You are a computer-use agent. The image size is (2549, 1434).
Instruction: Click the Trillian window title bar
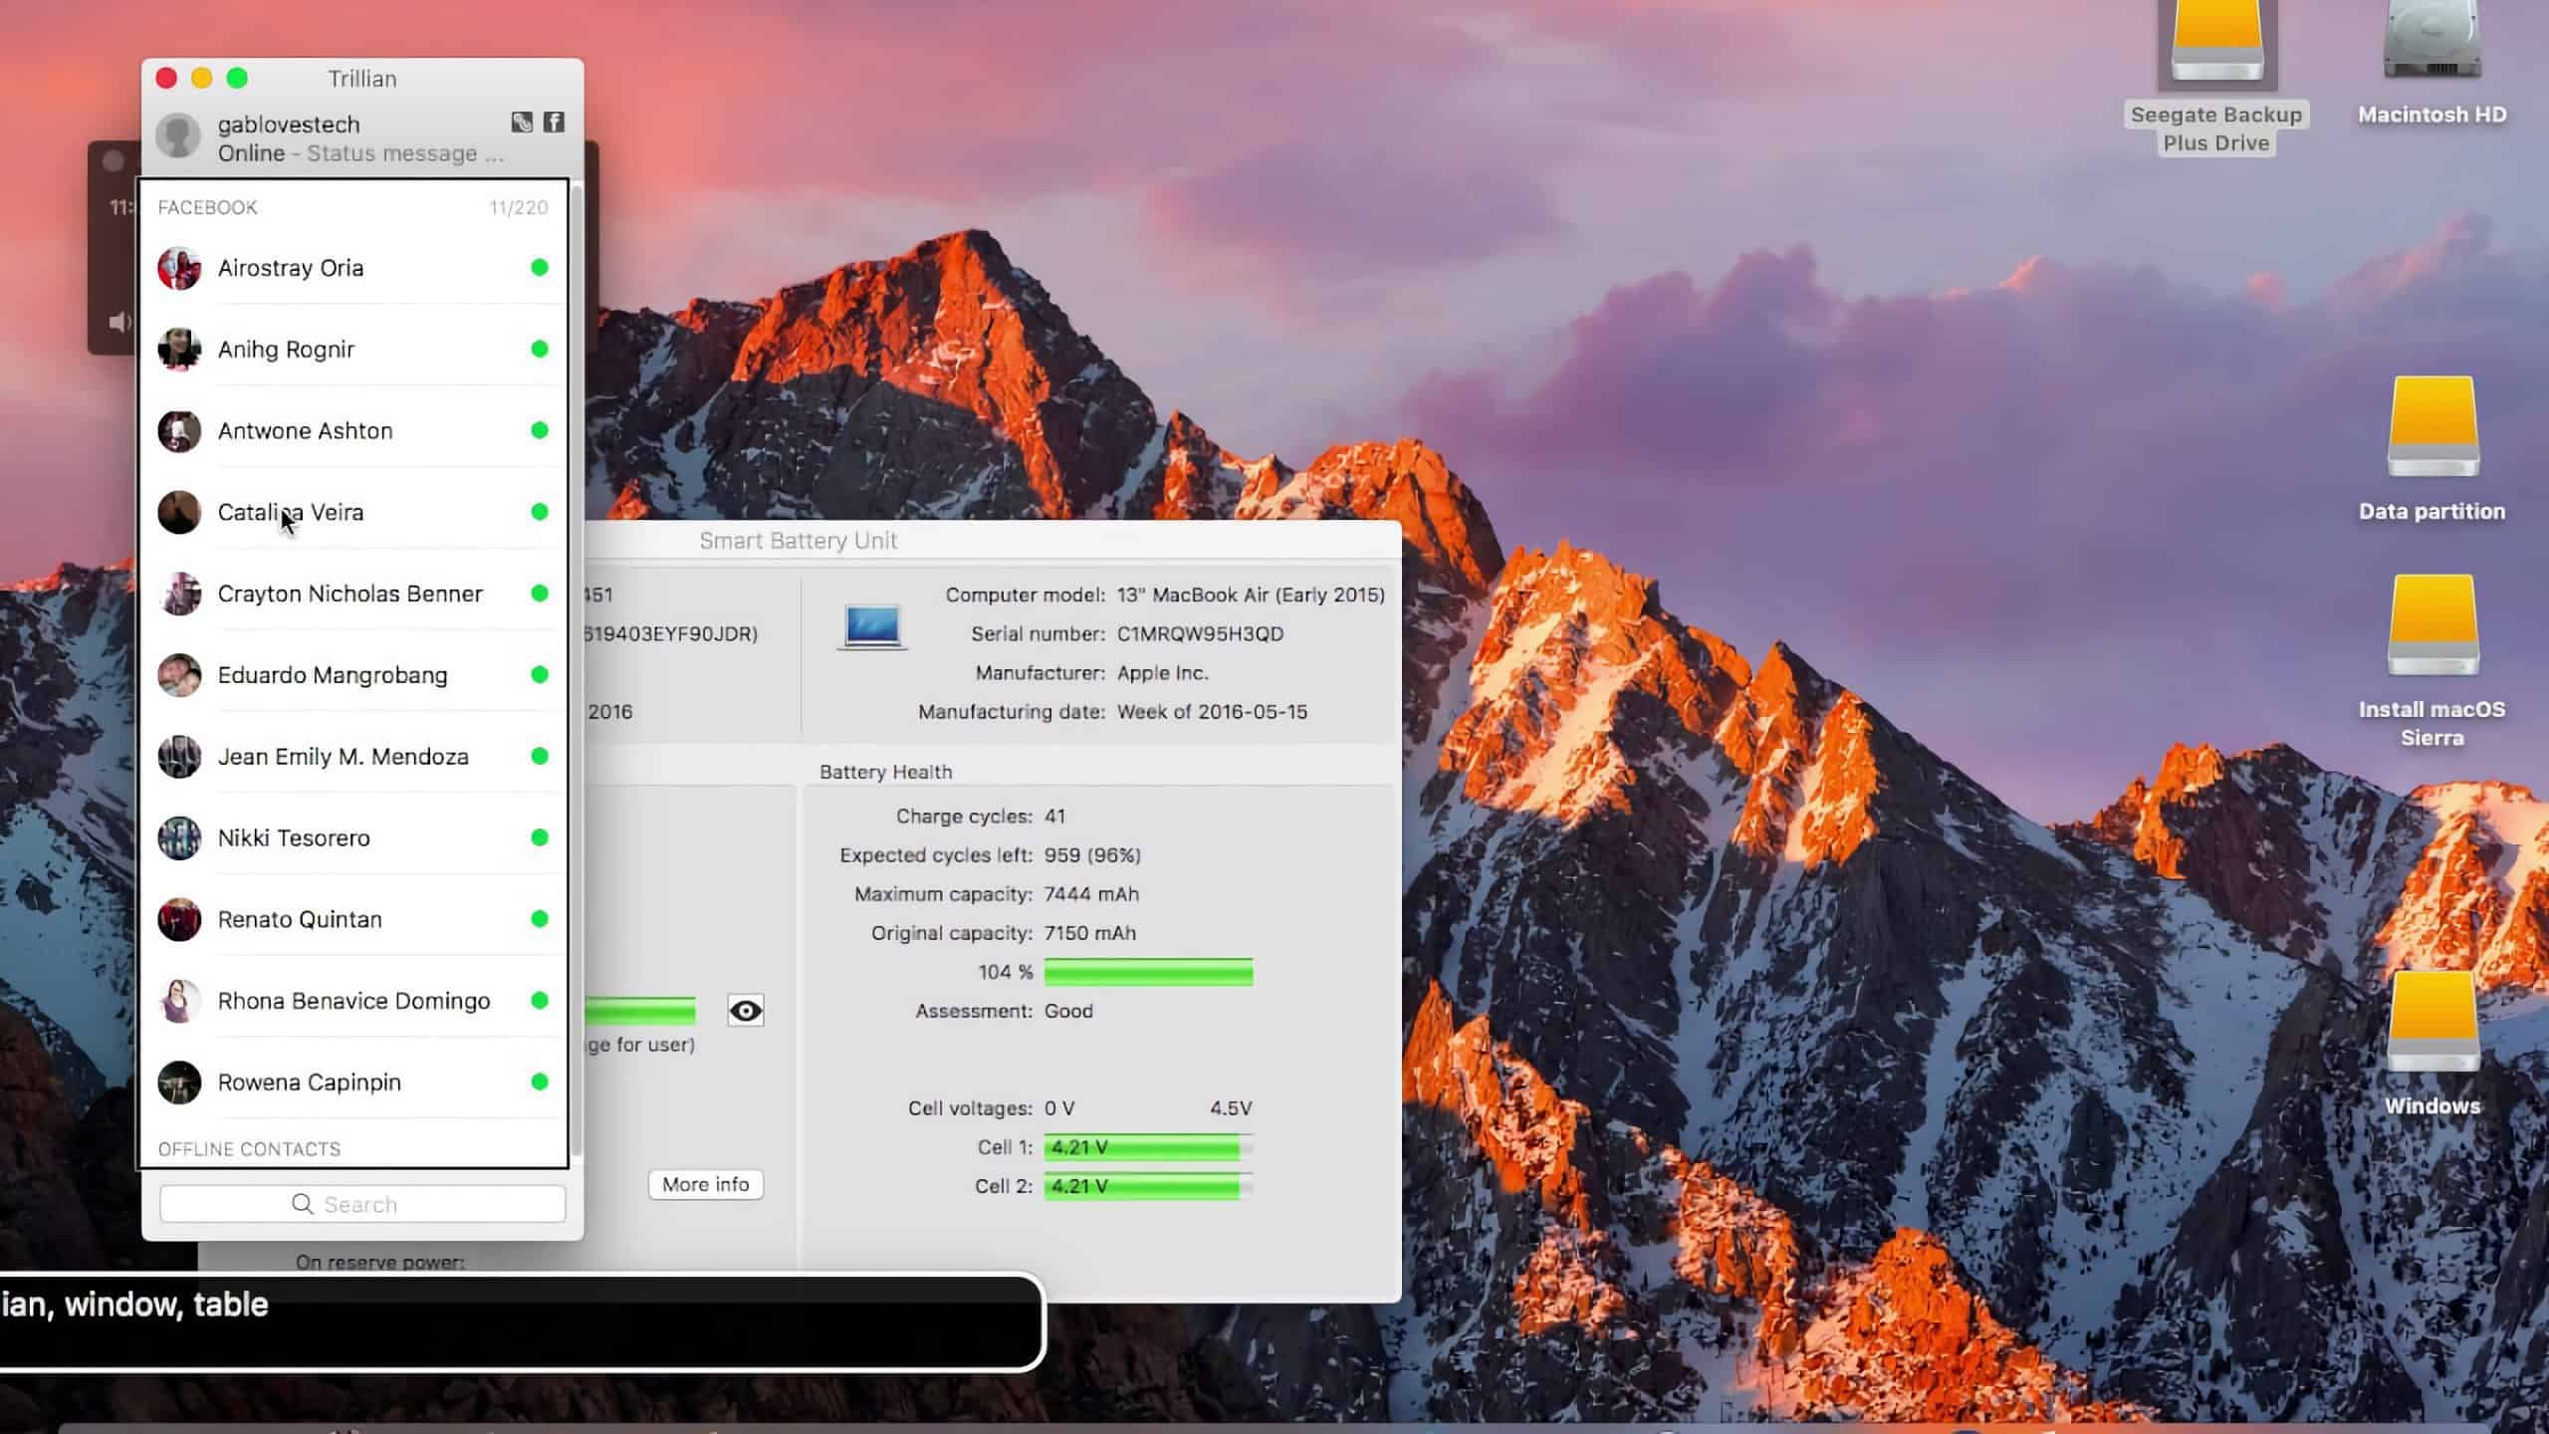coord(362,79)
